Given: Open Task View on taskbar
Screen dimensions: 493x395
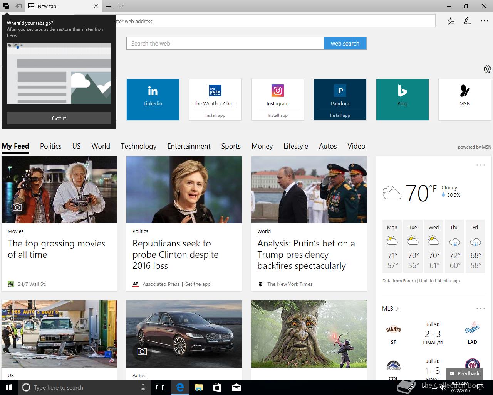Looking at the screenshot, I should click(160, 387).
